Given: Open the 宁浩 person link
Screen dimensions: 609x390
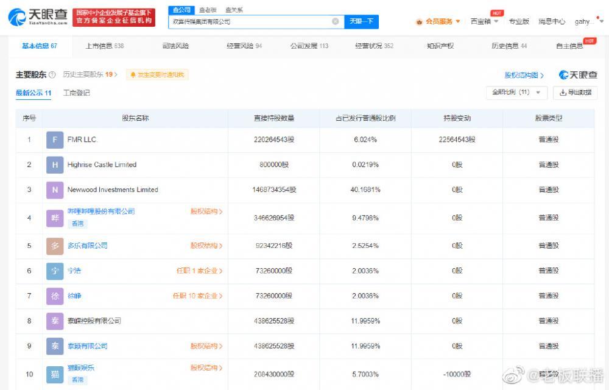Looking at the screenshot, I should pyautogui.click(x=74, y=271).
